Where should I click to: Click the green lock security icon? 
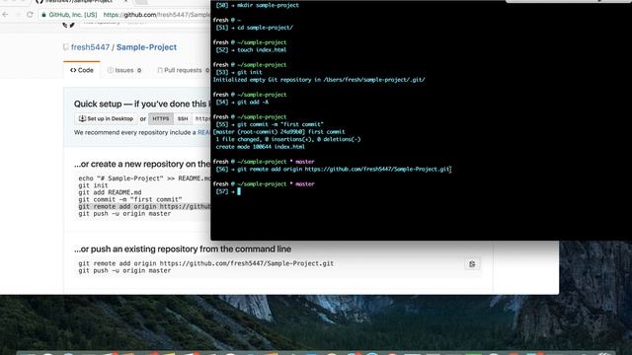click(43, 15)
